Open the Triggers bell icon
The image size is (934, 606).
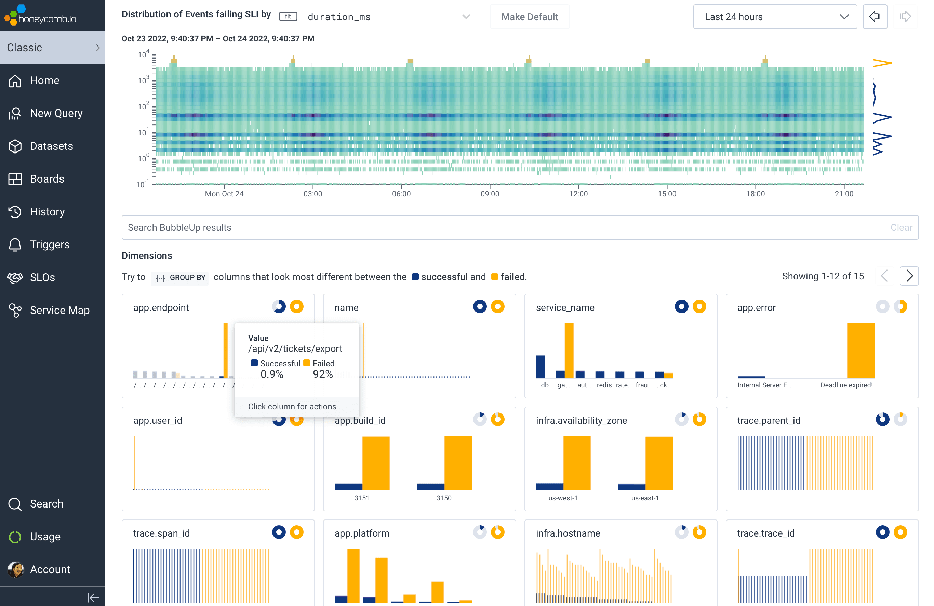point(15,245)
